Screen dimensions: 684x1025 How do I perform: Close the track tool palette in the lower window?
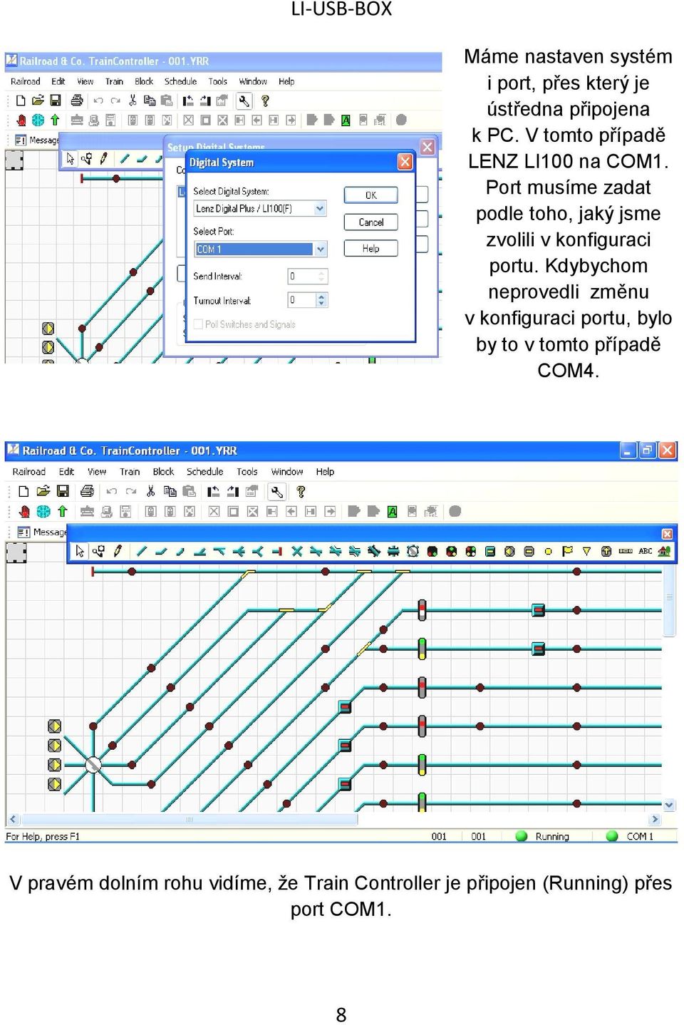(667, 534)
